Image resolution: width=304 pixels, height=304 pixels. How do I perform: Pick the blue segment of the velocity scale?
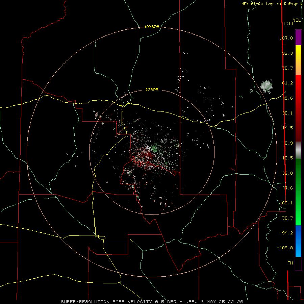click(298, 241)
